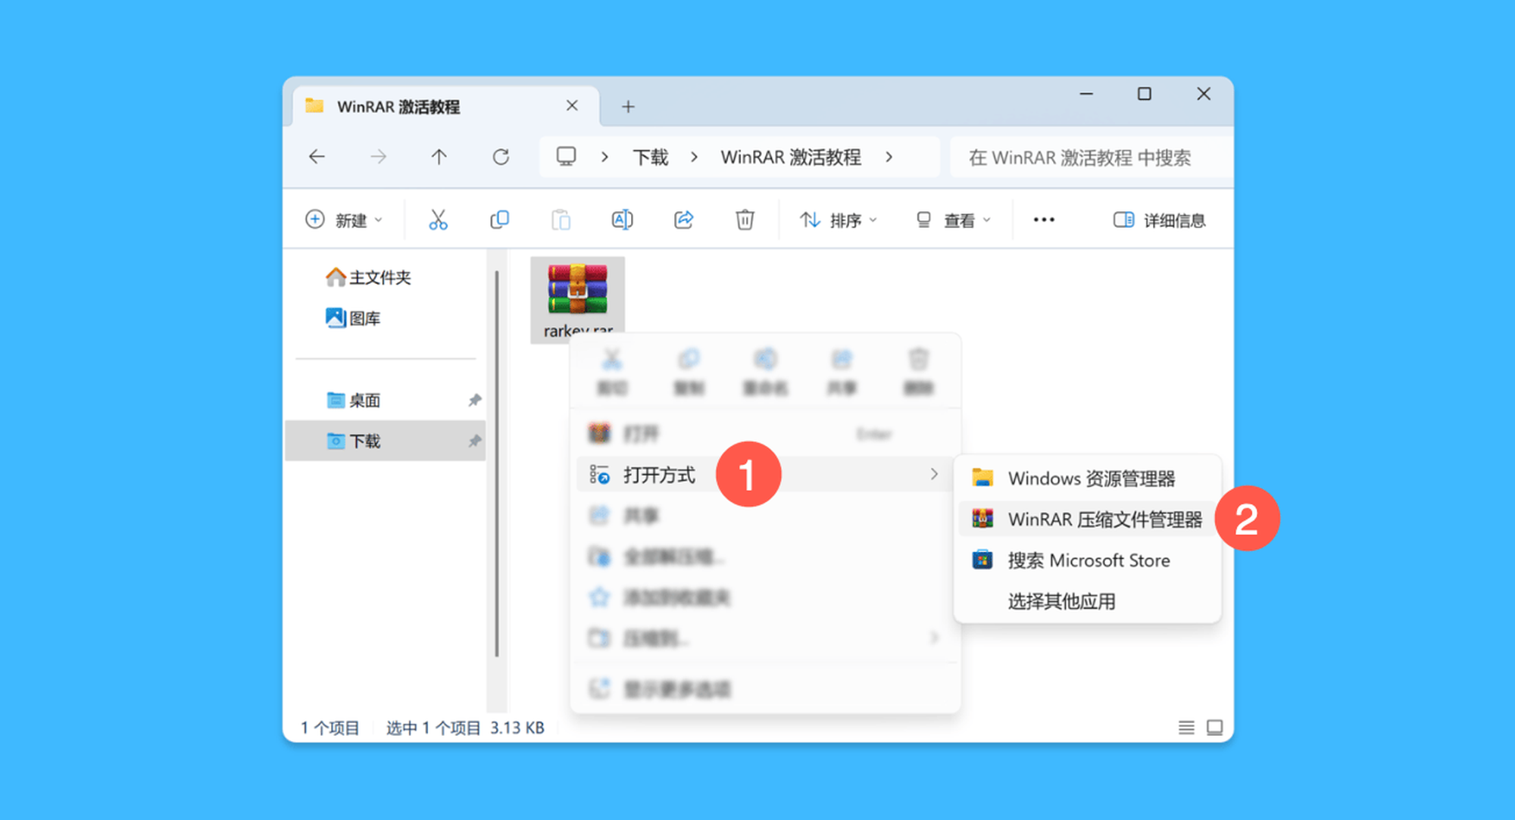
Task: Select WinRAR 压缩文件管理器 option
Action: pos(1088,519)
